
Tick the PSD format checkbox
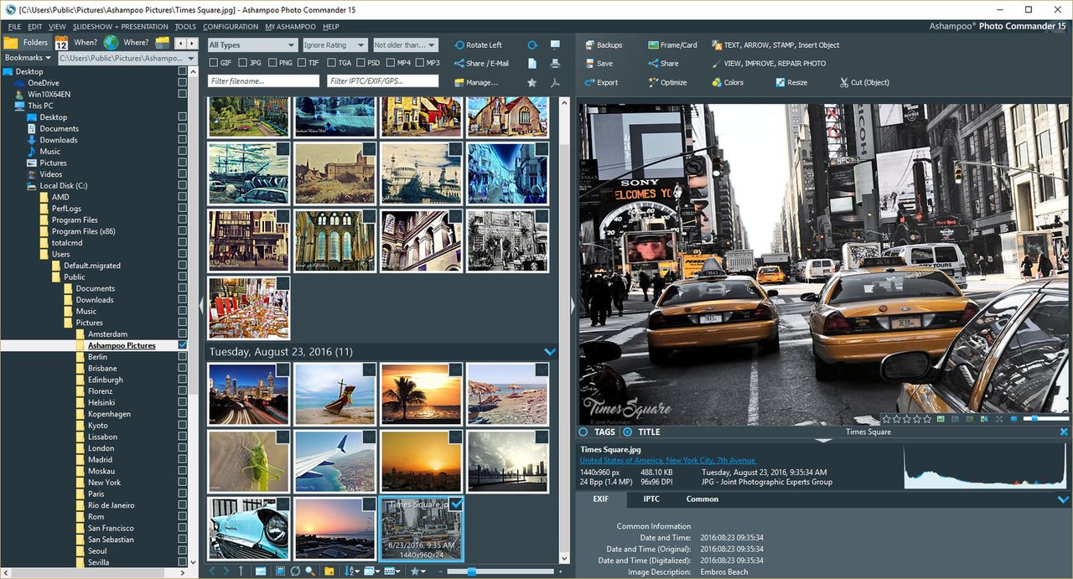[x=361, y=63]
